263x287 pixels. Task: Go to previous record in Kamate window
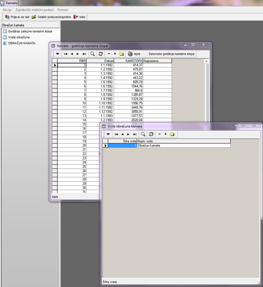point(72,54)
